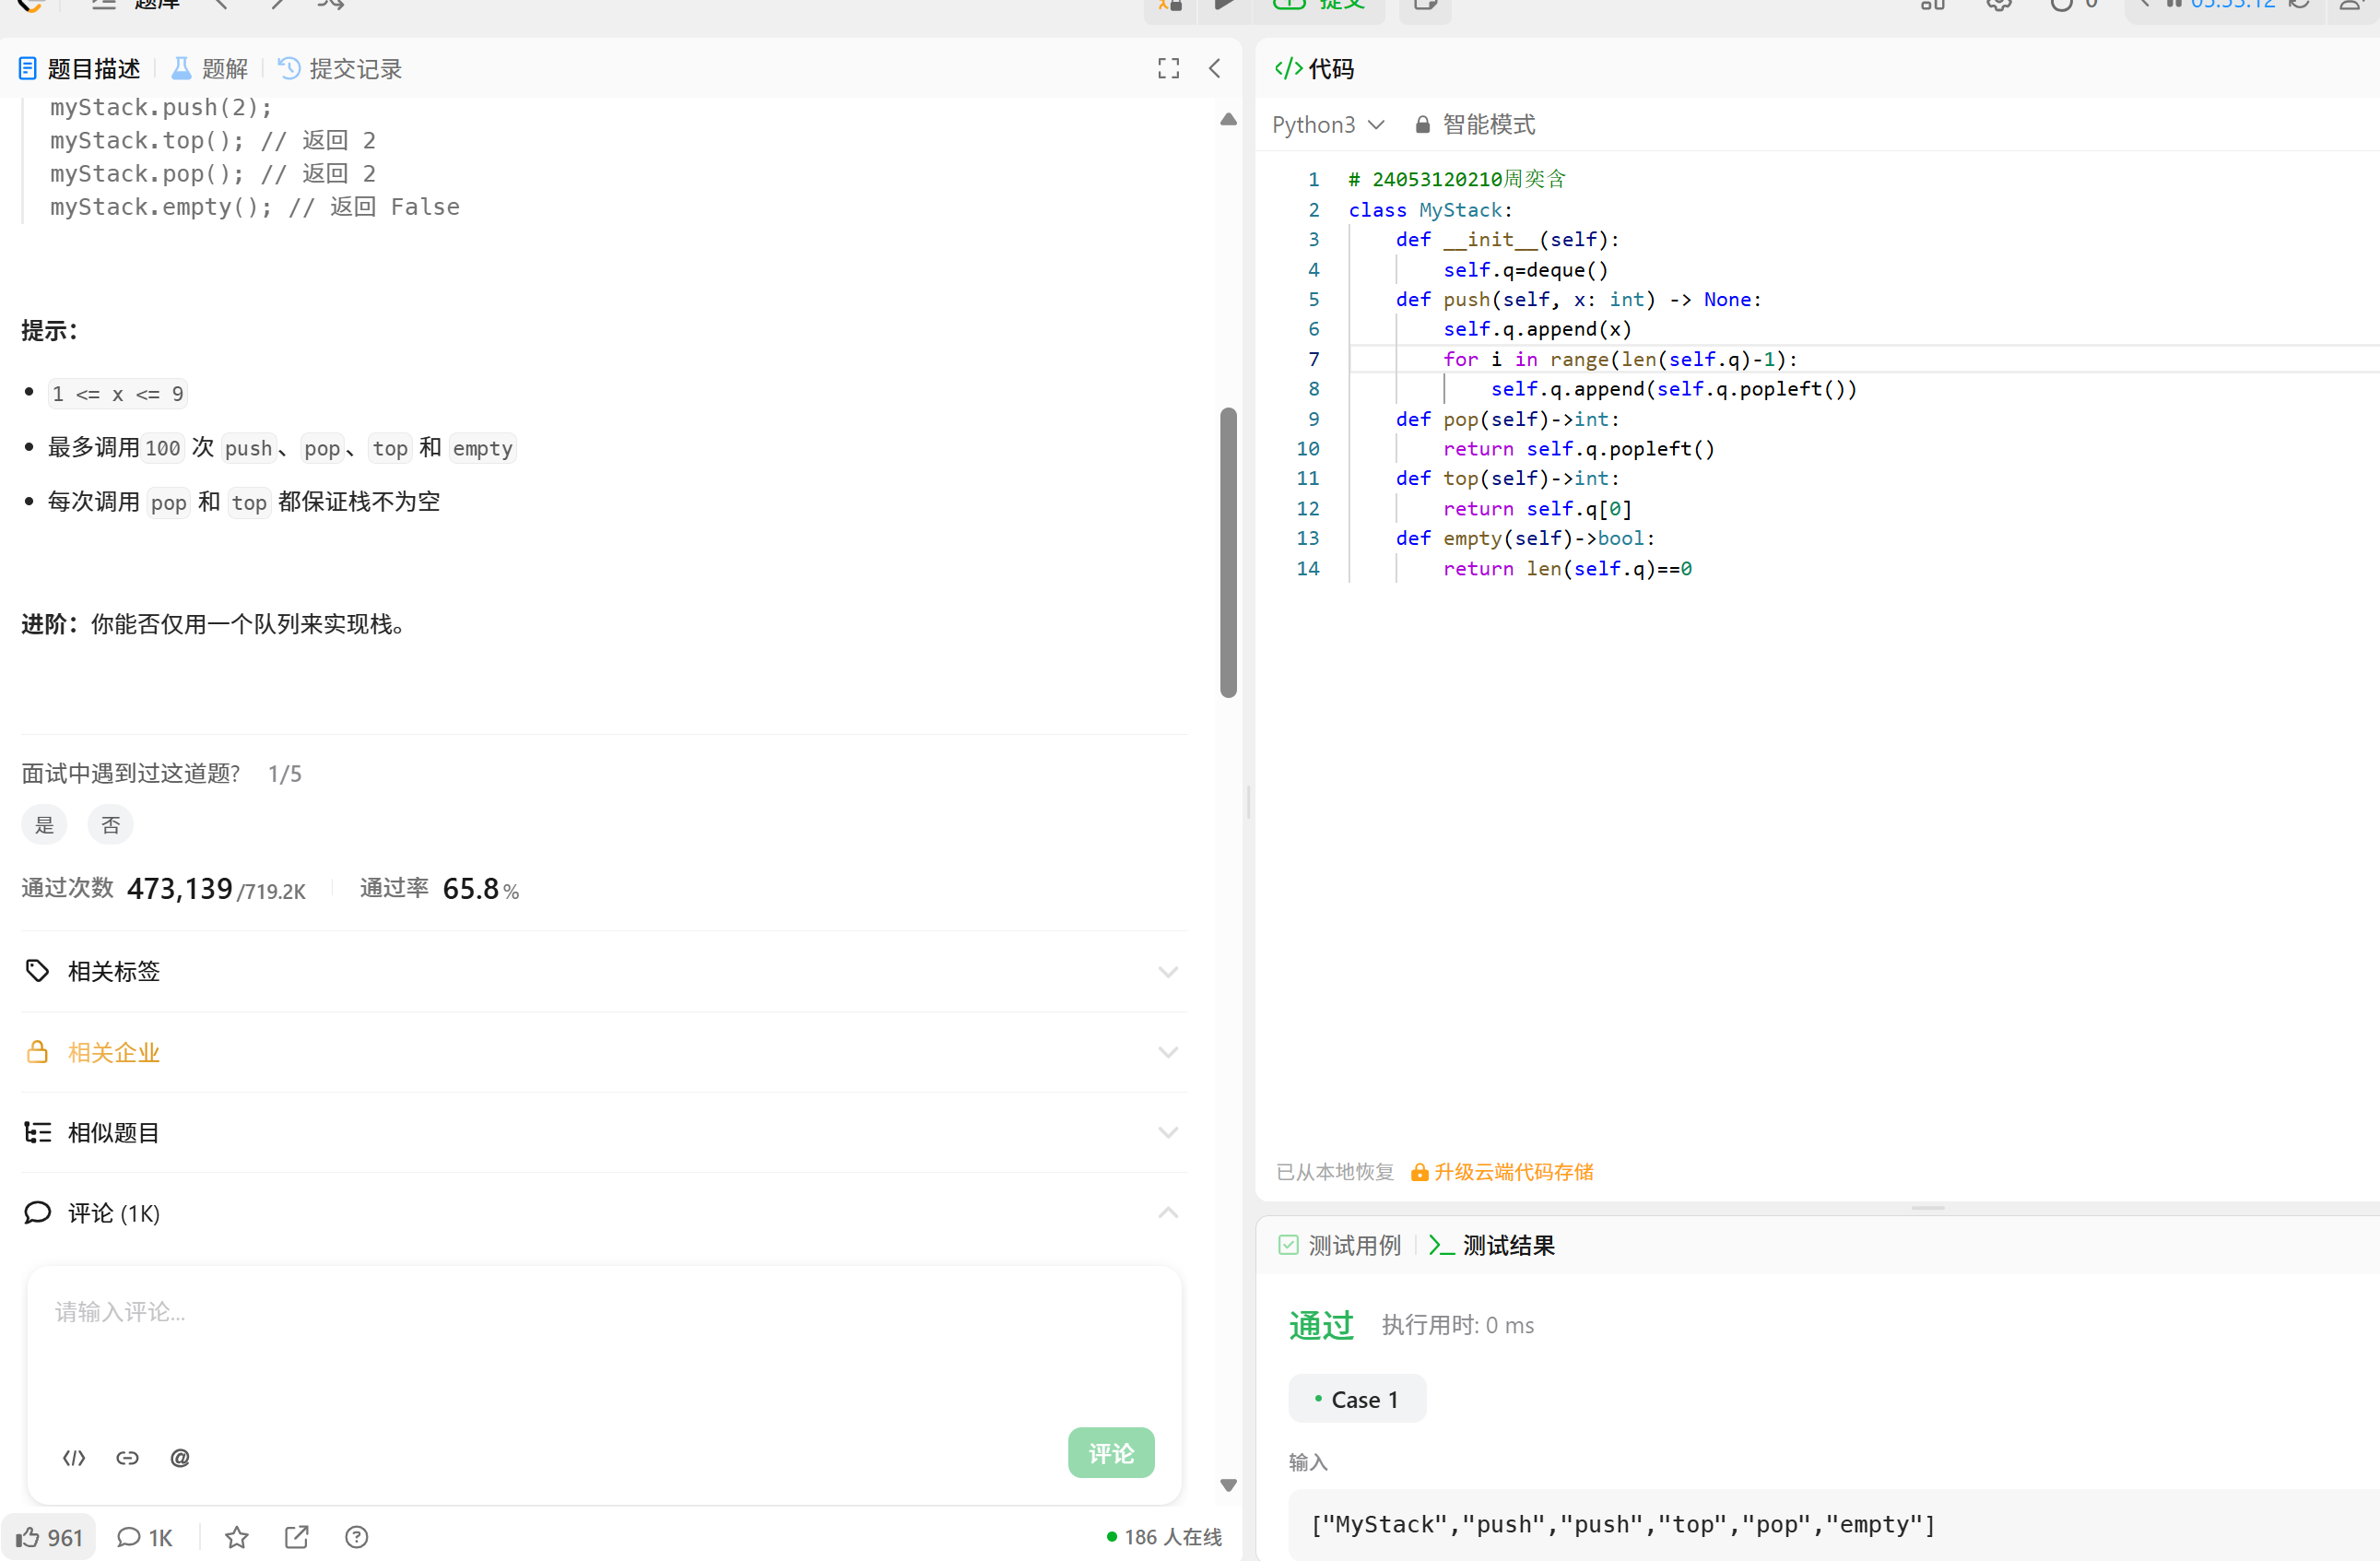Select 否 for interview question survey
This screenshot has width=2380, height=1561.
pyautogui.click(x=110, y=825)
